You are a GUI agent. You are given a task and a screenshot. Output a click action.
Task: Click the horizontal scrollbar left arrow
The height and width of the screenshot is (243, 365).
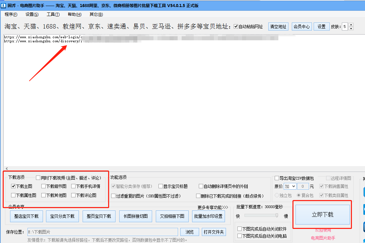click(x=7, y=168)
